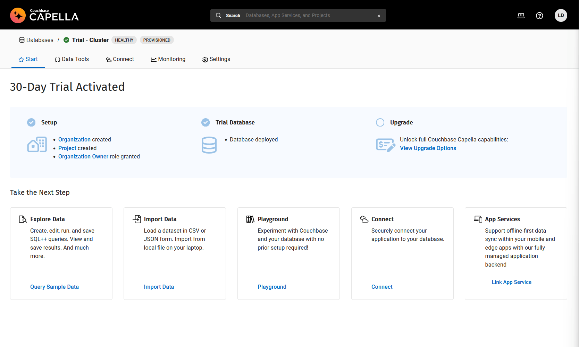Click the App Services card heading

[502, 219]
